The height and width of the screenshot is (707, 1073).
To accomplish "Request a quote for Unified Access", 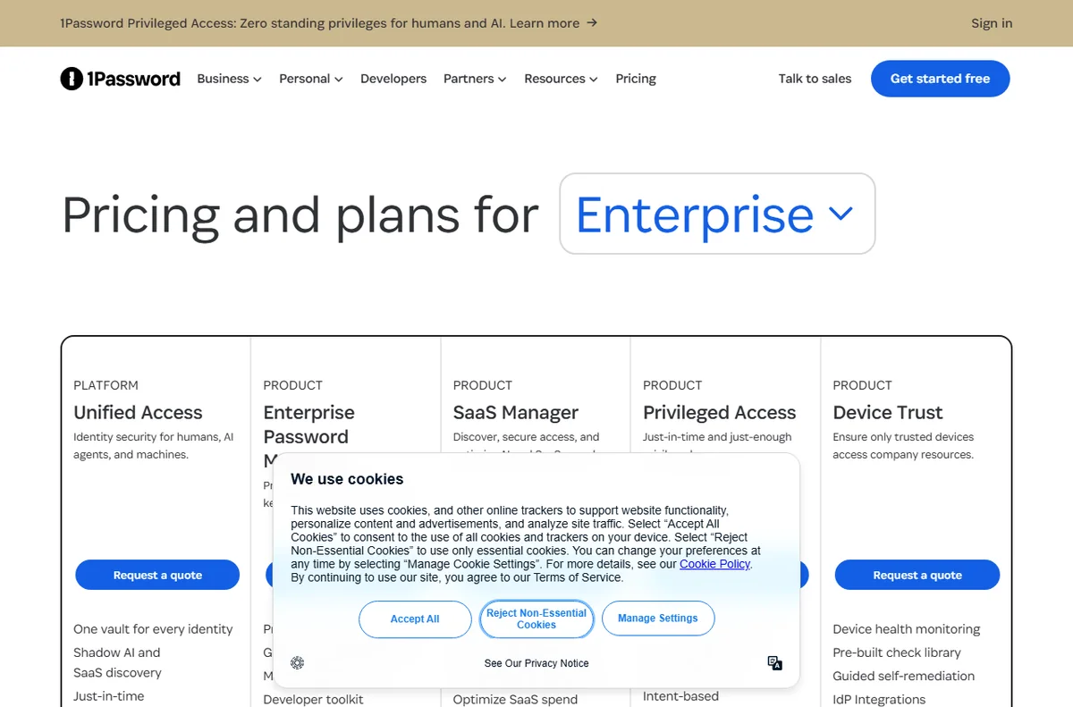I will [x=157, y=575].
